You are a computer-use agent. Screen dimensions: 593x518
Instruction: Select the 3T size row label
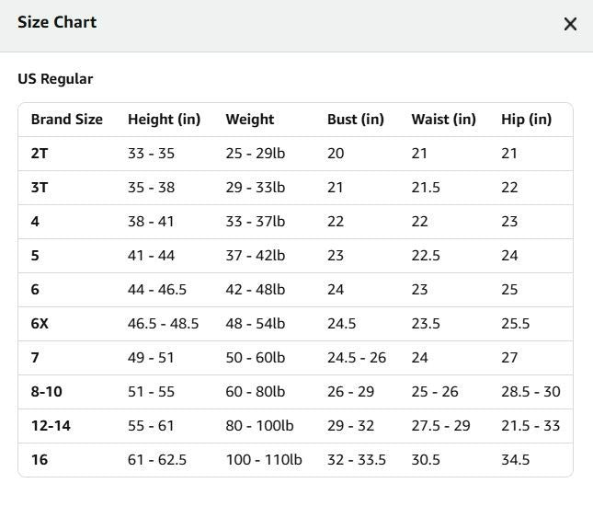coord(40,188)
